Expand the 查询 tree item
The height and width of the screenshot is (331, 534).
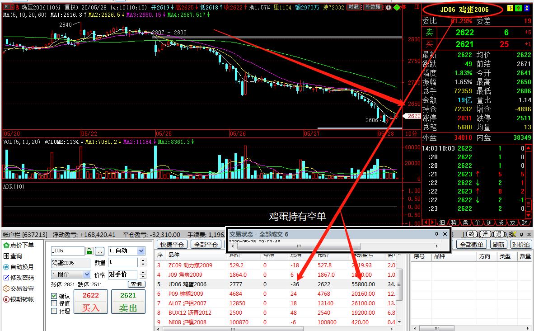[x=6, y=256]
